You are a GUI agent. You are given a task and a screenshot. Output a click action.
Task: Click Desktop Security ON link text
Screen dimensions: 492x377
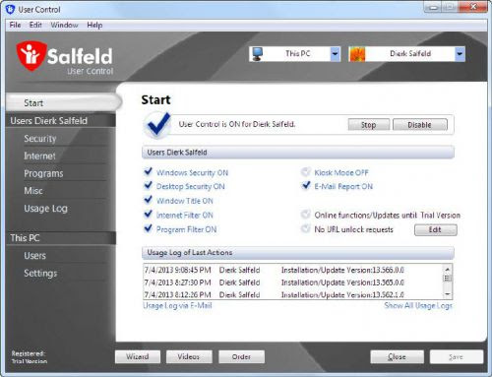point(191,187)
